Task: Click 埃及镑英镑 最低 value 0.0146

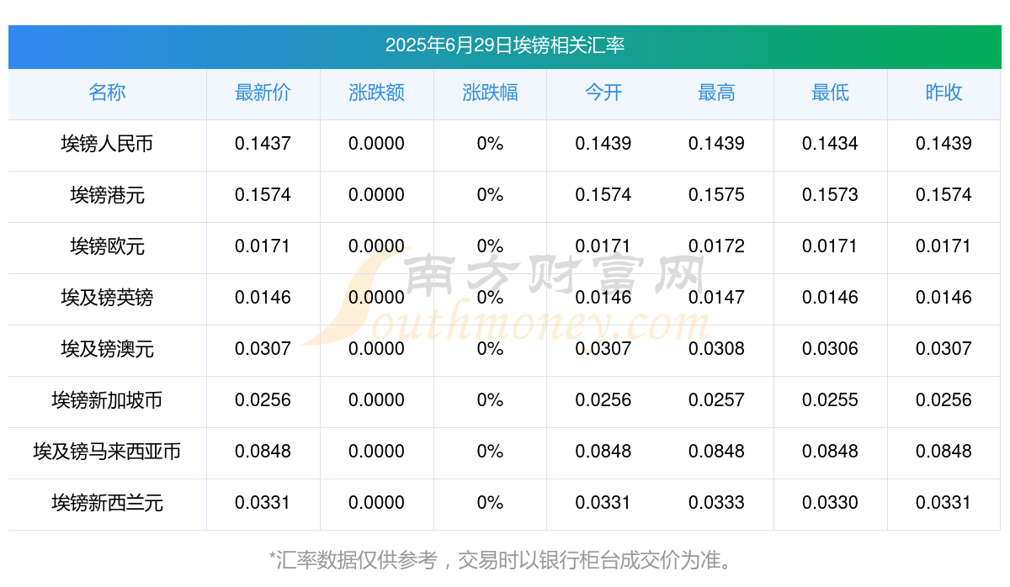Action: (830, 298)
